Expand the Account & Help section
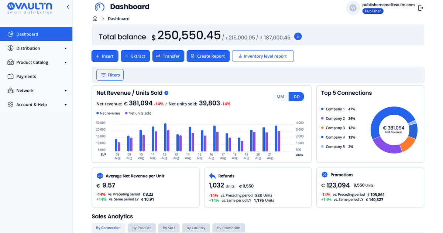 (x=66, y=105)
